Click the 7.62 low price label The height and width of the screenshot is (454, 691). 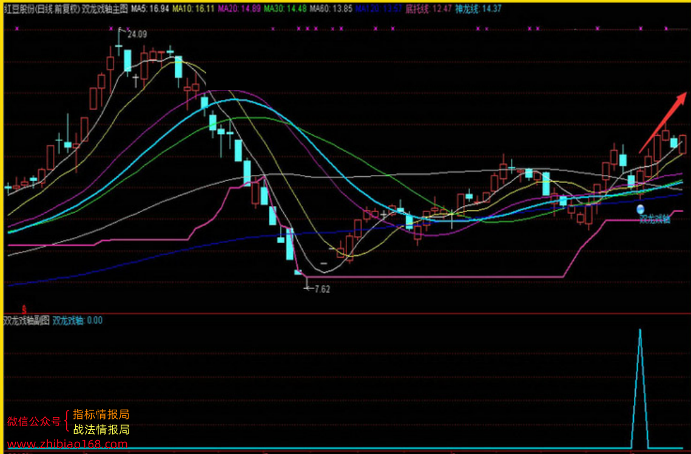click(322, 289)
